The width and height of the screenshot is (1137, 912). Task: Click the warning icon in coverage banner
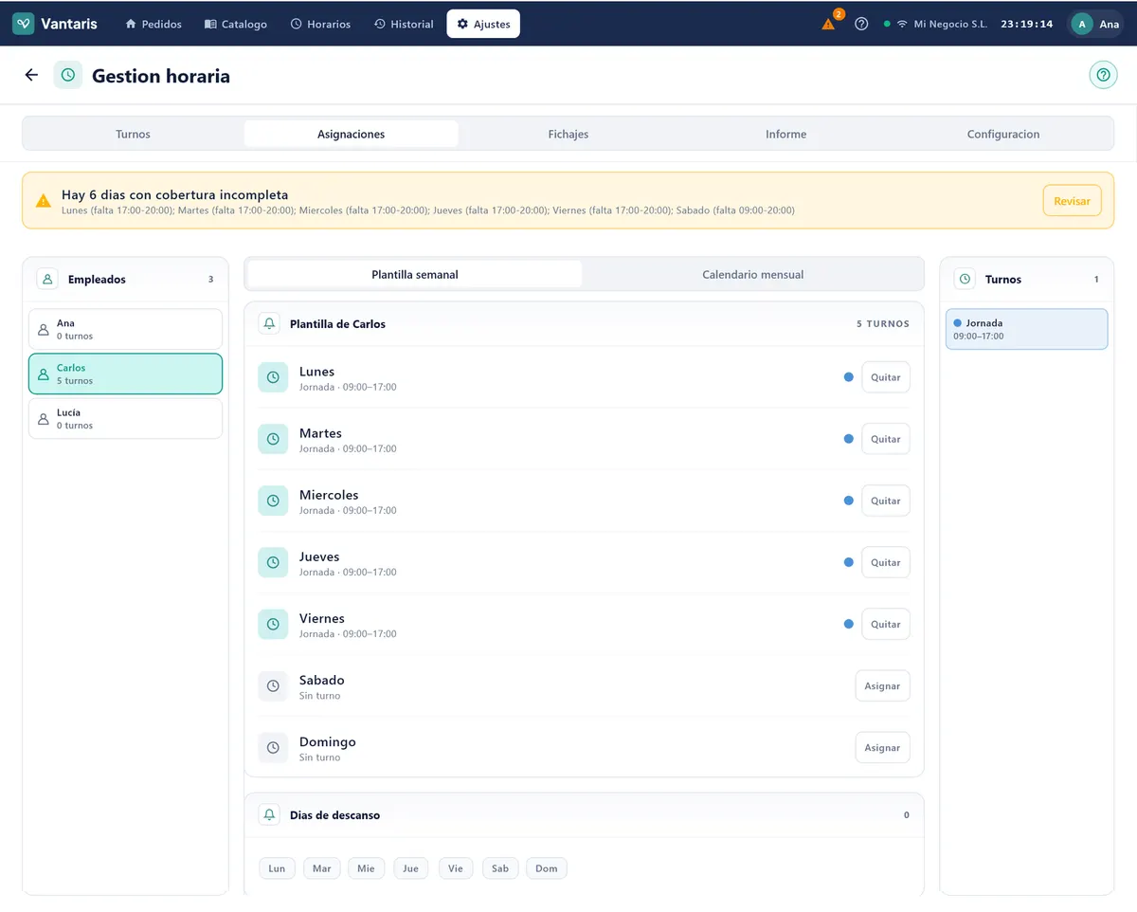click(x=44, y=201)
